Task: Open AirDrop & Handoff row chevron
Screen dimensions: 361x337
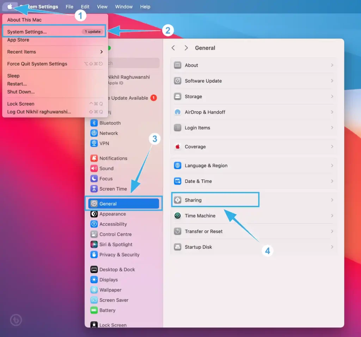Action: 332,112
